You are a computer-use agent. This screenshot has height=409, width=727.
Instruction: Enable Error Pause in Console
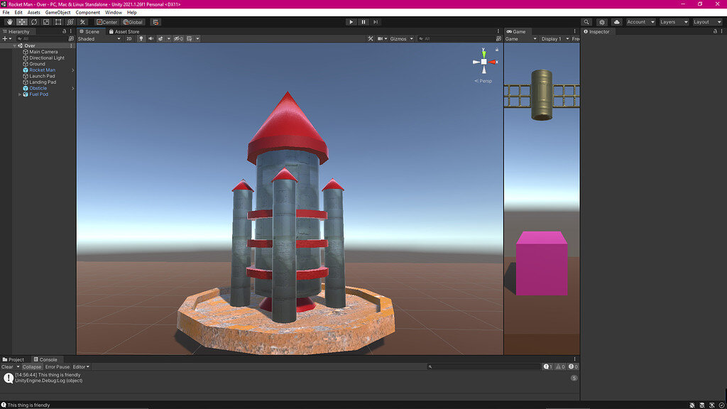point(58,367)
